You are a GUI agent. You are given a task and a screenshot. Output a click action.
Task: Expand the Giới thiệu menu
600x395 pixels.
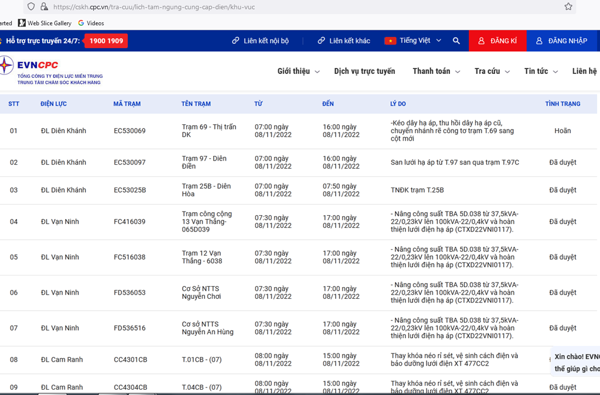[298, 71]
